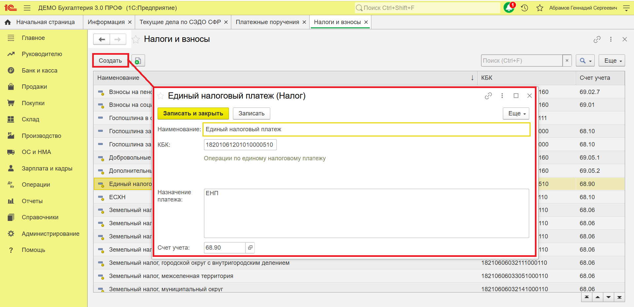The width and height of the screenshot is (634, 307).
Task: Click the Записать button
Action: tap(251, 113)
